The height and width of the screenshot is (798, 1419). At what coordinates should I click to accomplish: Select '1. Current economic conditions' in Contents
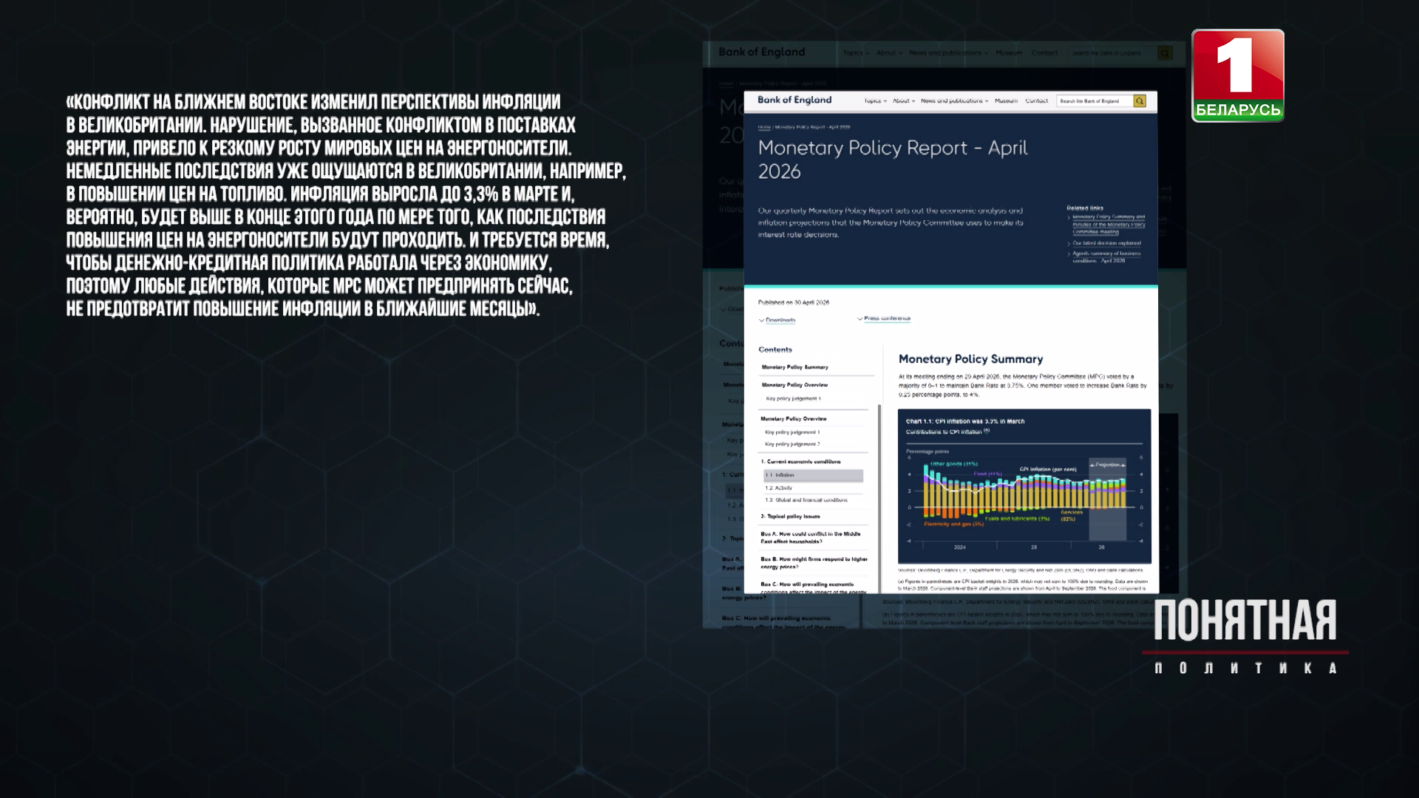[x=801, y=462]
